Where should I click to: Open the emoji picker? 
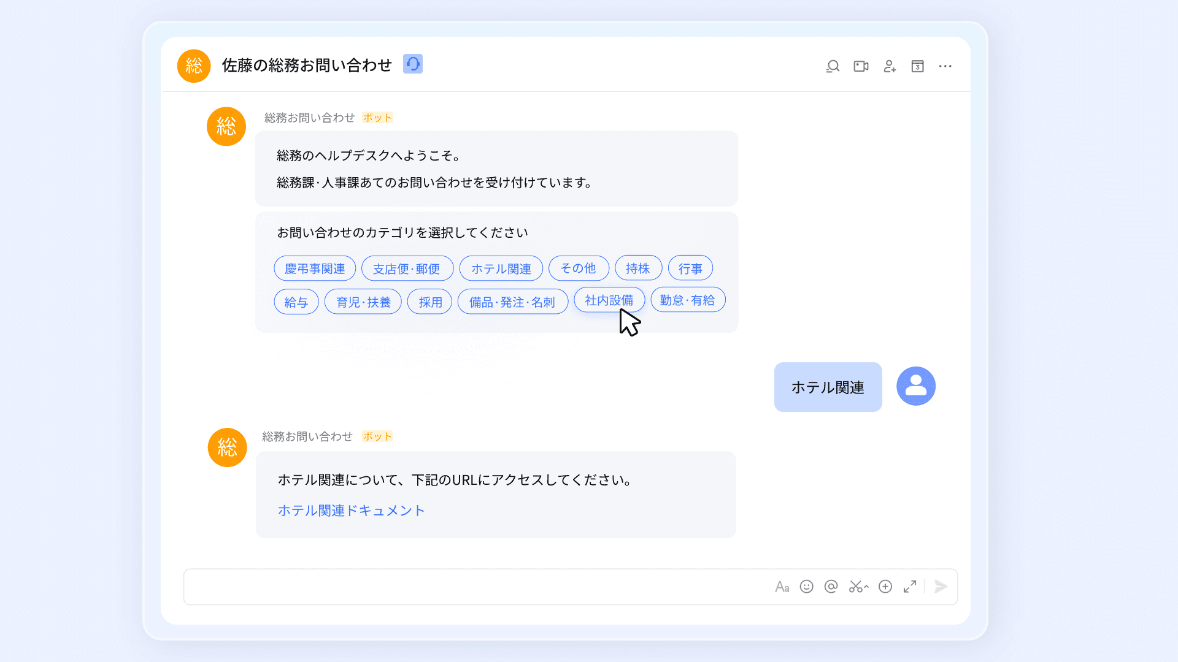pyautogui.click(x=806, y=587)
